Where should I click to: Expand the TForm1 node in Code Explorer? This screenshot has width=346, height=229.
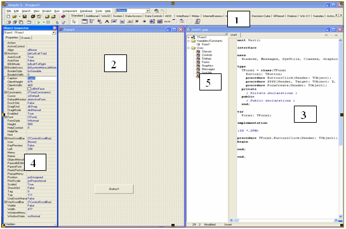pos(189,37)
